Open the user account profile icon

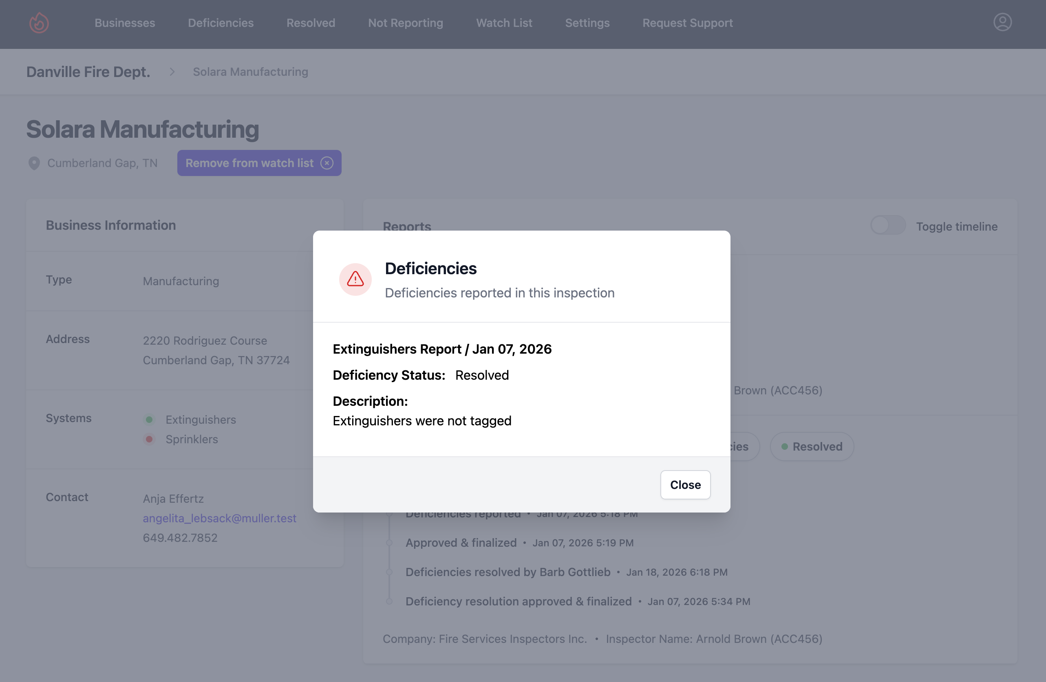(1002, 22)
